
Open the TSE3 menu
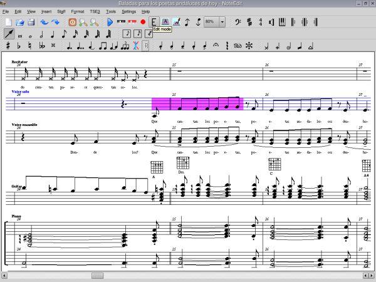tap(95, 11)
